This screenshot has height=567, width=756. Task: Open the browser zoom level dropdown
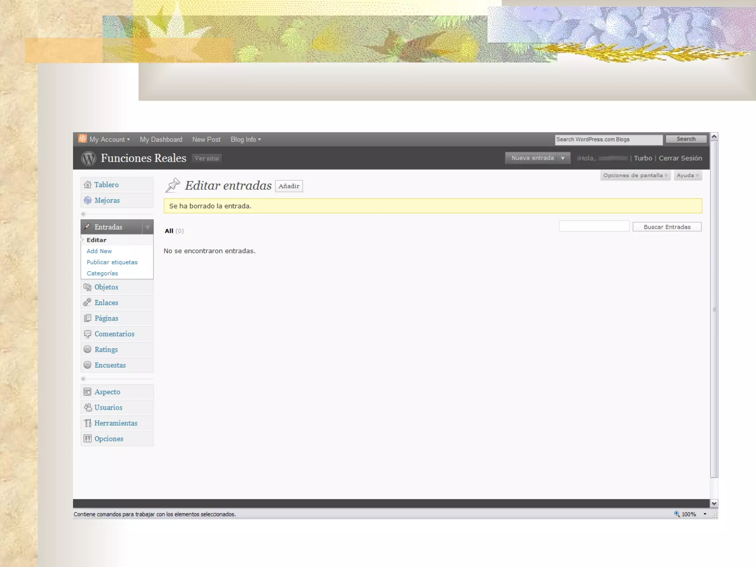(705, 514)
